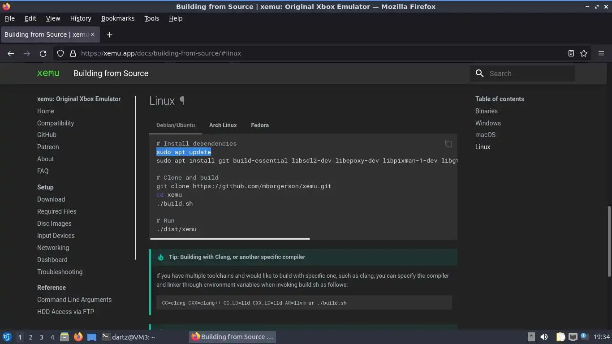
Task: Open clipboard manager tray icon
Action: tap(560, 337)
